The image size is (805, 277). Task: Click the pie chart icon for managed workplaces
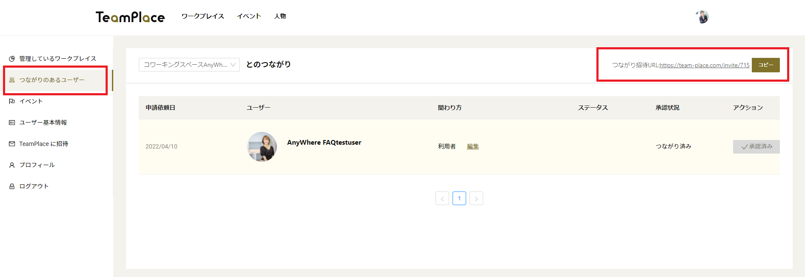[x=12, y=59]
